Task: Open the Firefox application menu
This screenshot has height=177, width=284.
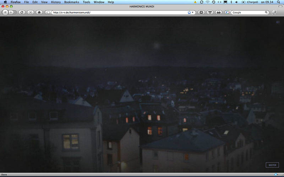Action: [x=16, y=2]
